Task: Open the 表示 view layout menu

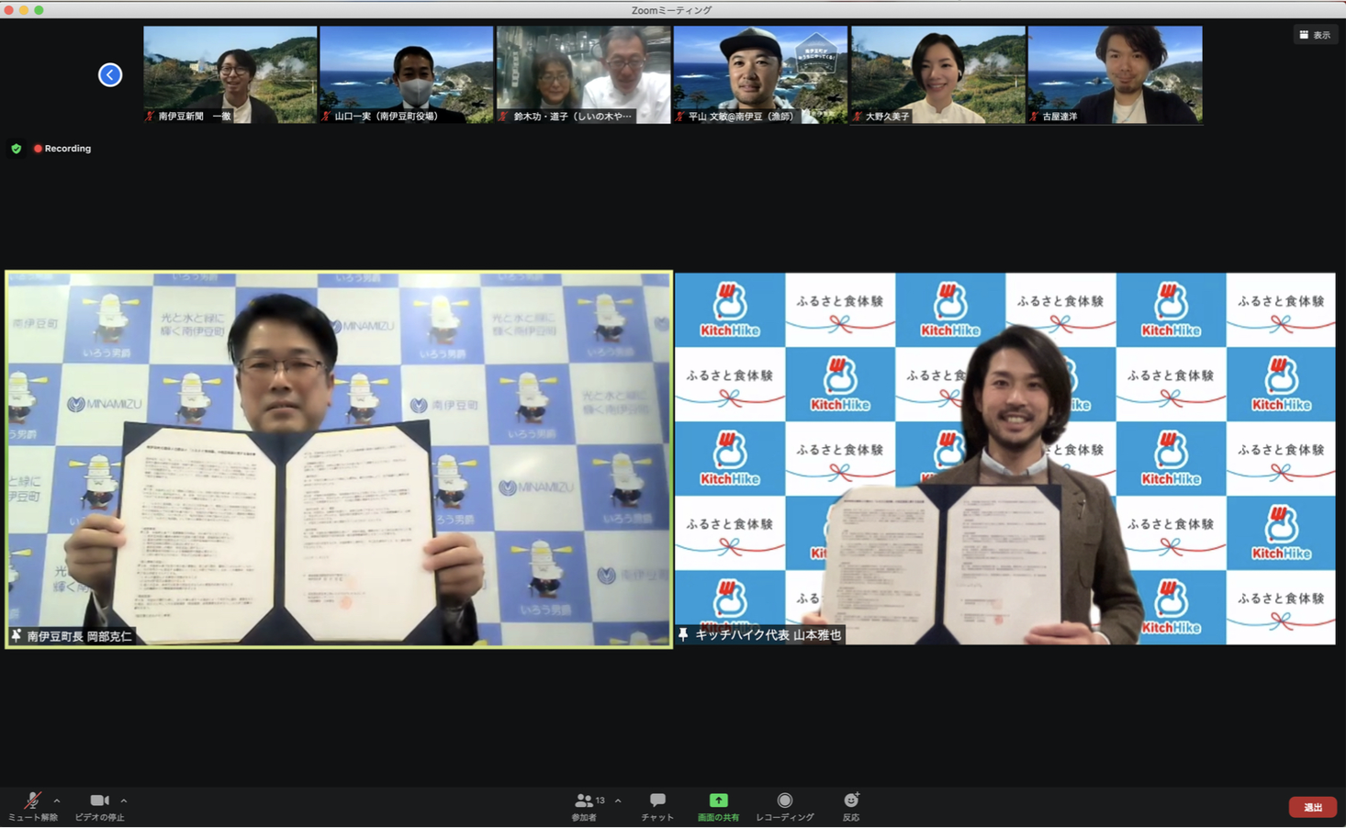Action: tap(1315, 35)
